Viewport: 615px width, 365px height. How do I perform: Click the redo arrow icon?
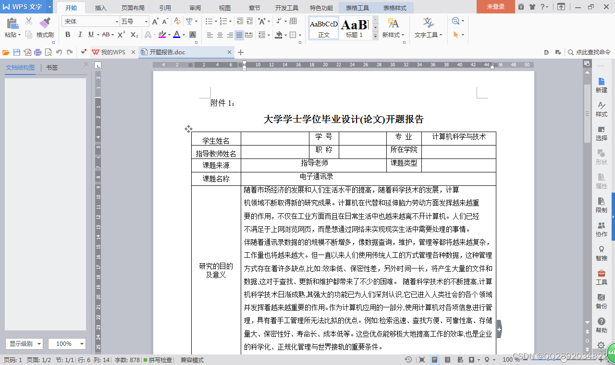point(70,52)
